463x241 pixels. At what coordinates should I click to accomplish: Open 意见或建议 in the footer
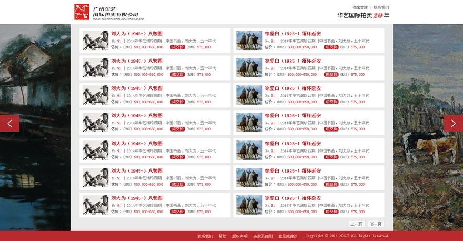point(288,236)
